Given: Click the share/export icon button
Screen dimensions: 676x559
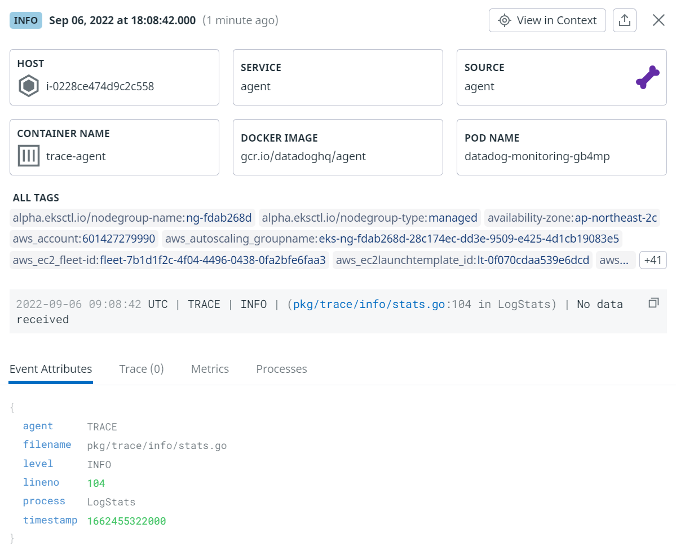Looking at the screenshot, I should (x=624, y=20).
